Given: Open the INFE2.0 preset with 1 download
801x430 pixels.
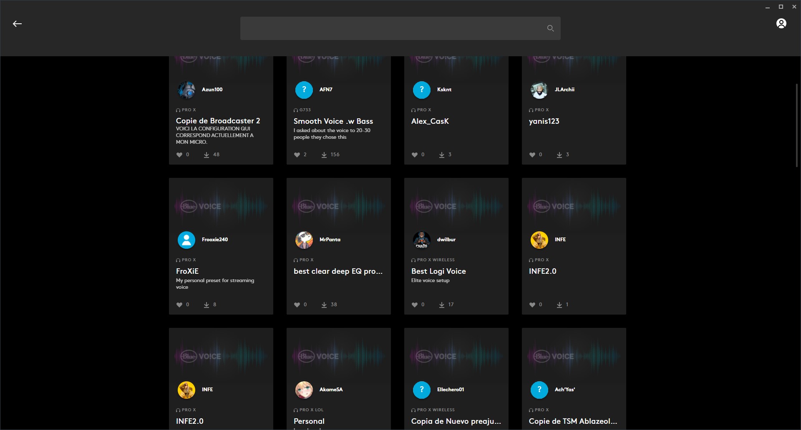Looking at the screenshot, I should tap(542, 271).
